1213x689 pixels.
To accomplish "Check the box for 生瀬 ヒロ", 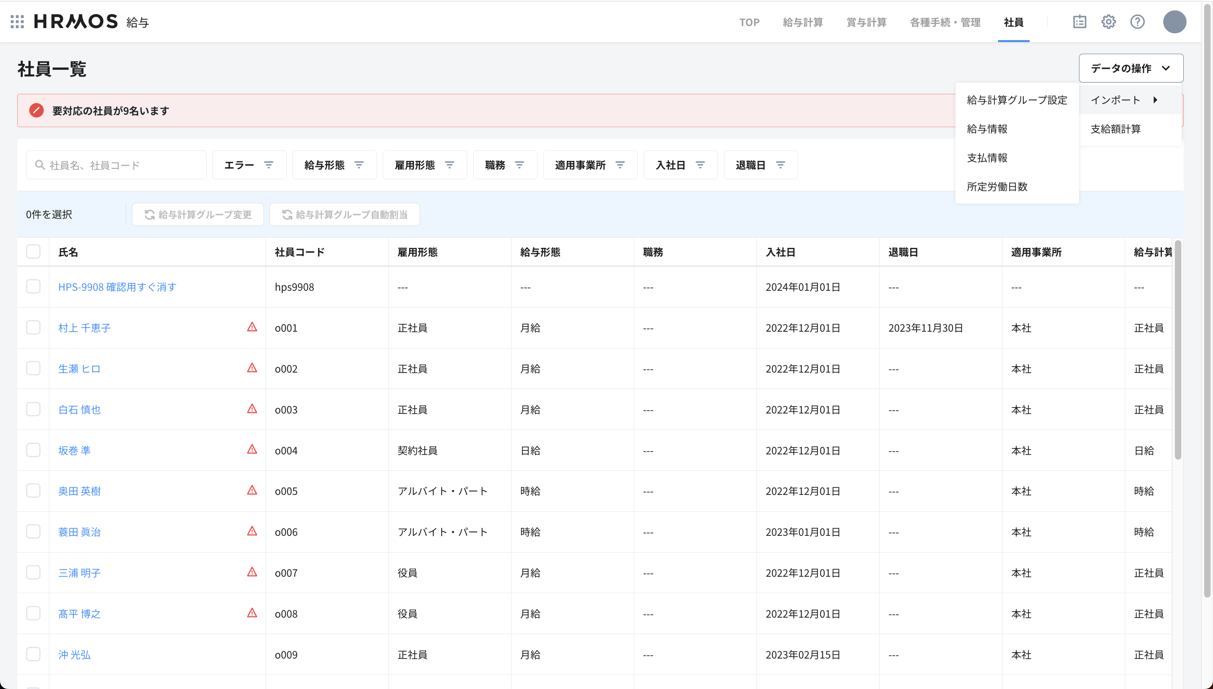I will [x=33, y=368].
